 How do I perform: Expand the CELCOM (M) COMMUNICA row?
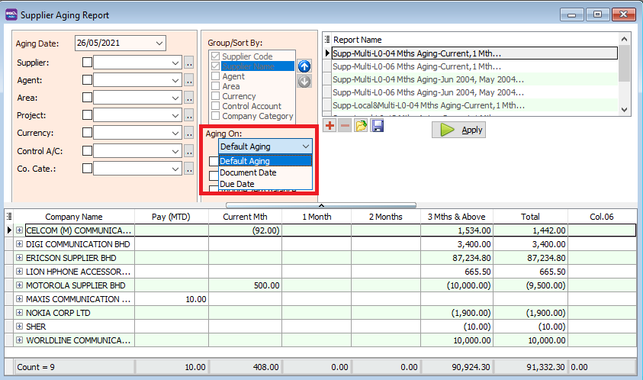[19, 230]
